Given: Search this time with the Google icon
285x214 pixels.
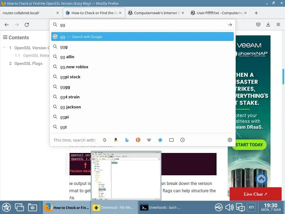Looking at the screenshot, I should tap(105, 140).
